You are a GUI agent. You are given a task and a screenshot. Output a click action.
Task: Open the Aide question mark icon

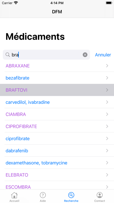click(43, 195)
